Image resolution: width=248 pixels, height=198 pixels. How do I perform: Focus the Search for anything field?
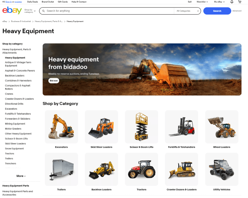click(108, 11)
